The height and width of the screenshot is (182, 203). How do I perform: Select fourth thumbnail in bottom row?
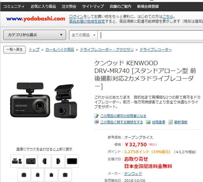[x=65, y=175]
